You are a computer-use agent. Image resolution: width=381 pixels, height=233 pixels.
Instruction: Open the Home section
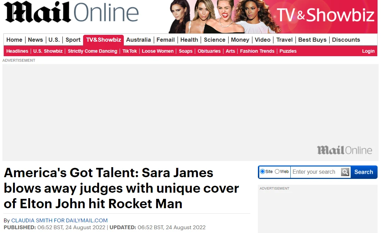click(x=14, y=40)
